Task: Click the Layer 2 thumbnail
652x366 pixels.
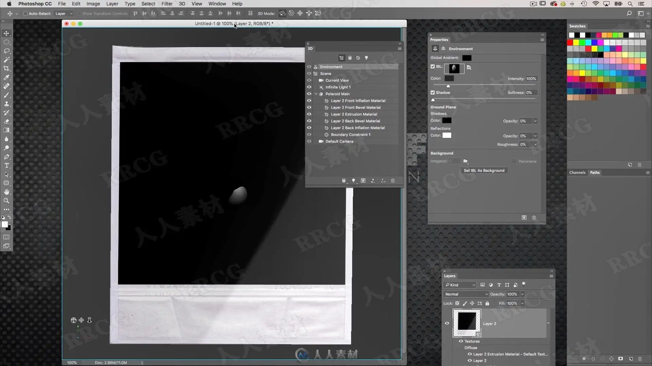Action: (x=467, y=323)
